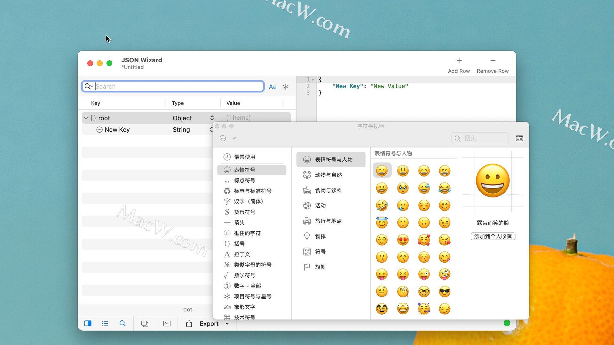Collapse character viewer with top-right window icon

pyautogui.click(x=519, y=138)
